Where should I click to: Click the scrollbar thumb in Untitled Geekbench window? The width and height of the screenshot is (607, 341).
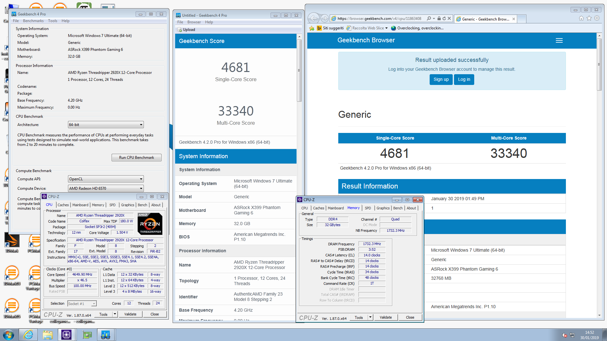tap(299, 70)
